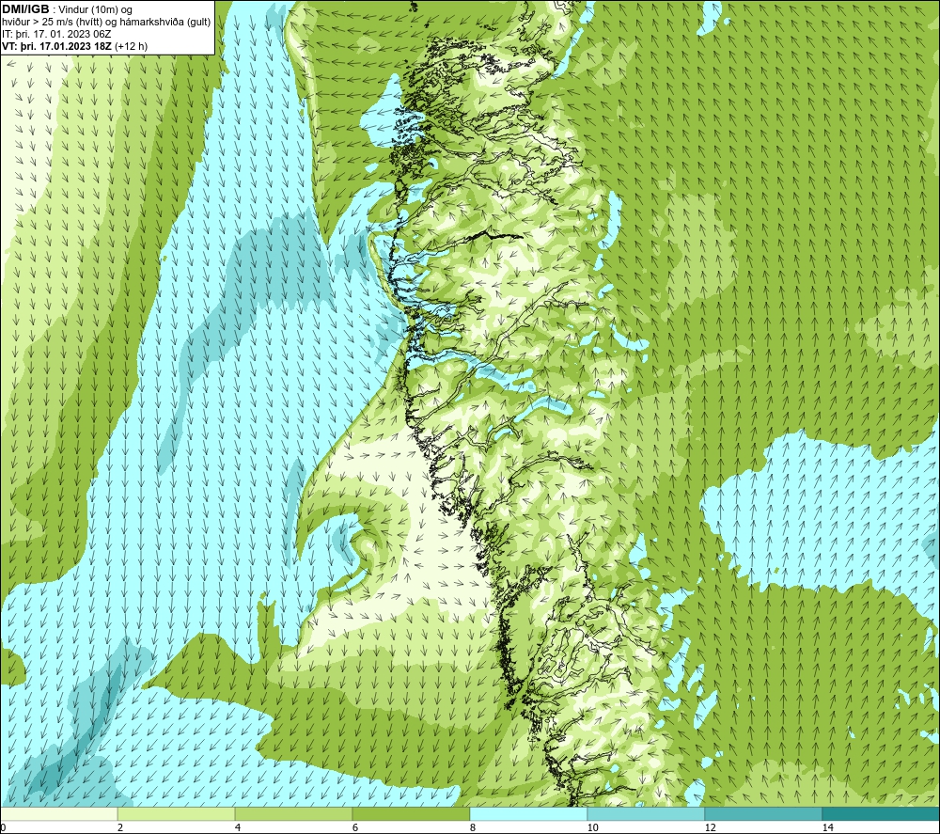Screen dimensions: 940x834
Task: Click the 'hviður > 25 m/s' legend line
Action: pyautogui.click(x=106, y=22)
